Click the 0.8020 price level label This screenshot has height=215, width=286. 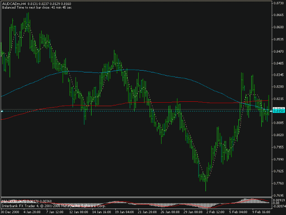pyautogui.click(x=279, y=135)
